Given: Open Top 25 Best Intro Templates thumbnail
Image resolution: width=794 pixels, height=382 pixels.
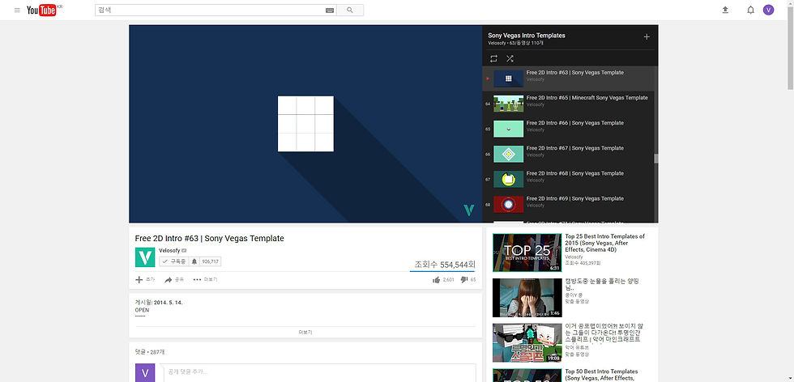Looking at the screenshot, I should point(527,253).
